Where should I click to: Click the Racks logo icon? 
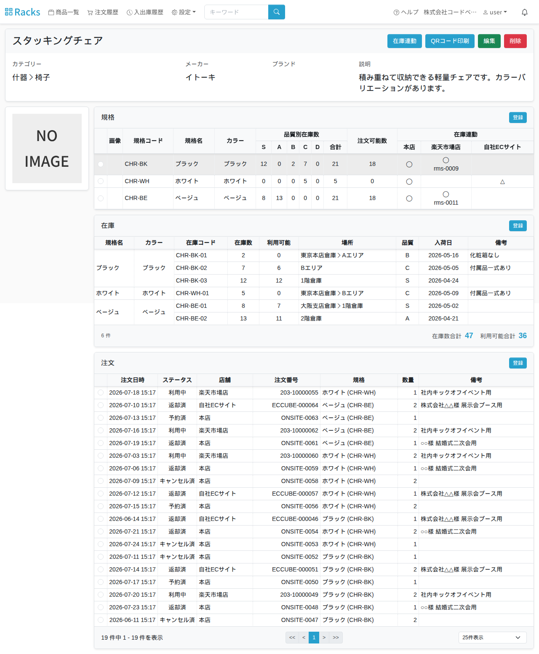pyautogui.click(x=9, y=12)
